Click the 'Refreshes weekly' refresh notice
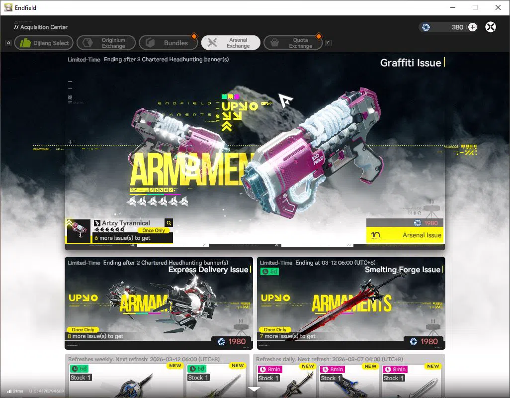Image resolution: width=510 pixels, height=398 pixels. (144, 359)
